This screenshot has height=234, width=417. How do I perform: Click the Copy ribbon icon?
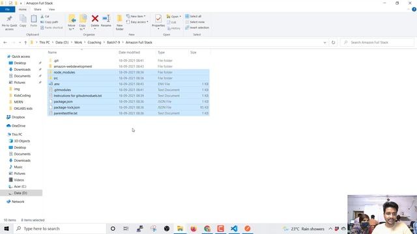[x=23, y=21]
